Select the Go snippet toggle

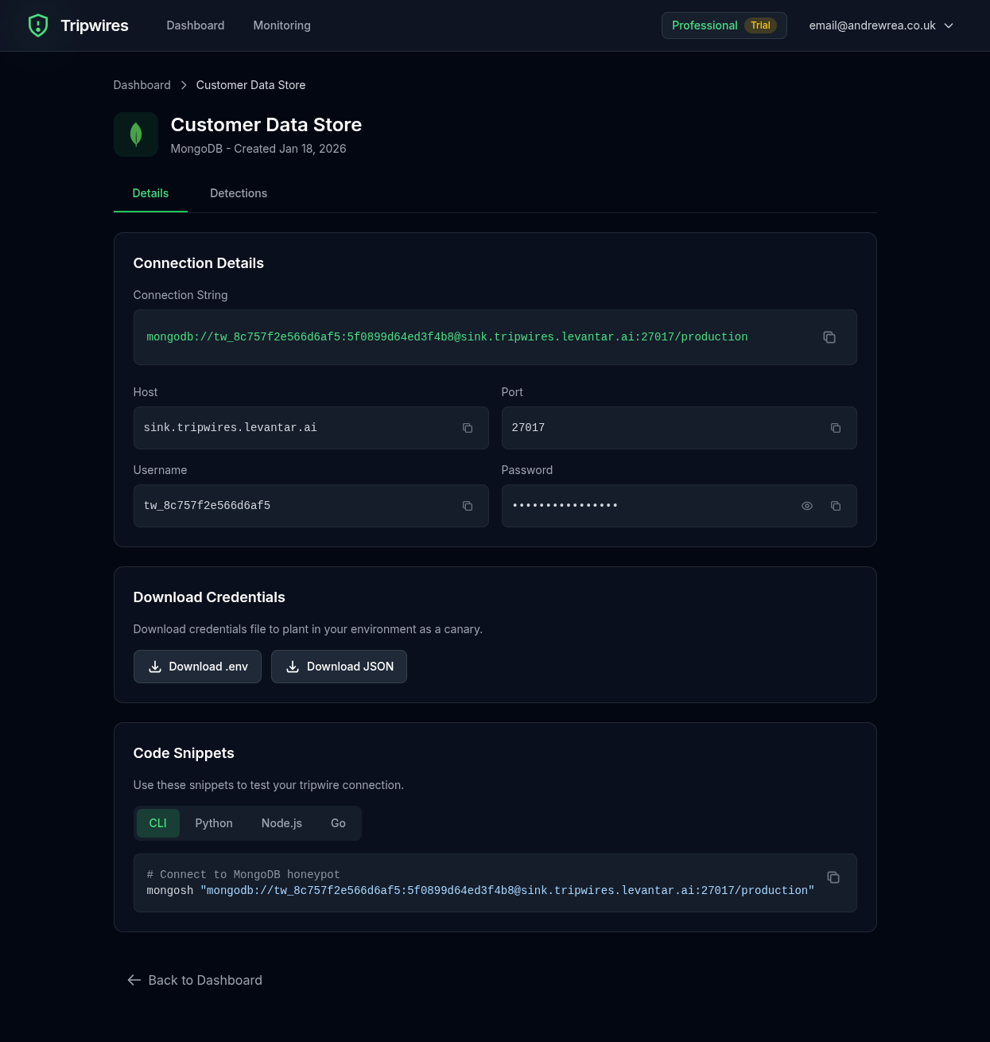[x=338, y=823]
